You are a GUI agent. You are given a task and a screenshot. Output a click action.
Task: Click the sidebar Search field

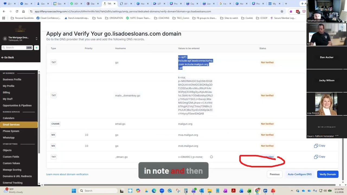17,48
